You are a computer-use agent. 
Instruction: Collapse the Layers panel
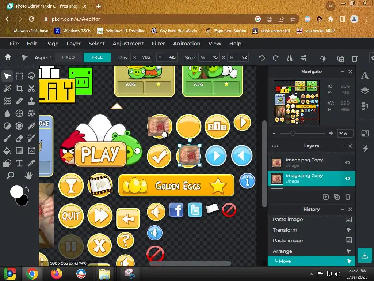(343, 146)
